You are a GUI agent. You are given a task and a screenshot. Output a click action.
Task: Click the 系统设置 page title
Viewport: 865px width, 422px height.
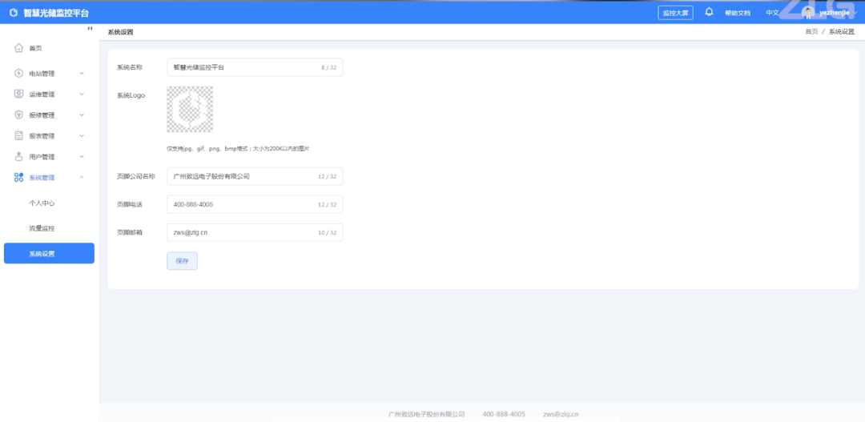coord(120,32)
